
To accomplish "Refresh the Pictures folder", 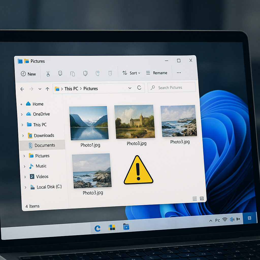I will point(139,88).
